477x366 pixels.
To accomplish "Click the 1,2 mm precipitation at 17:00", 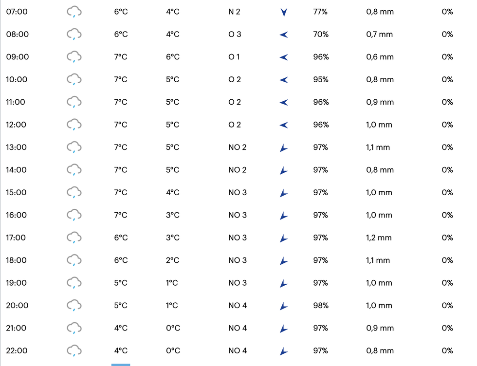I will (379, 238).
